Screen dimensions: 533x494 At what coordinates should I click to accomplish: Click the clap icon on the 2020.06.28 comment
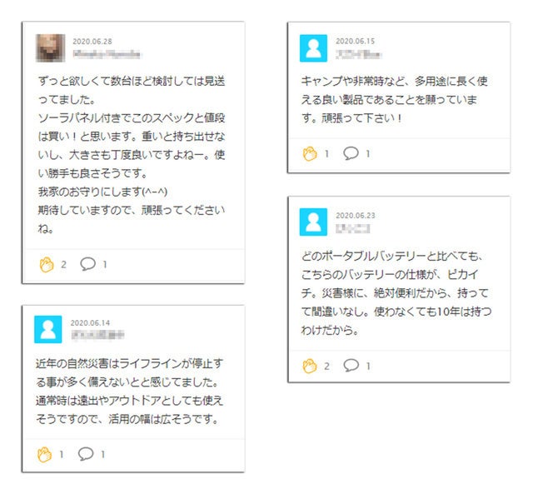(x=47, y=264)
